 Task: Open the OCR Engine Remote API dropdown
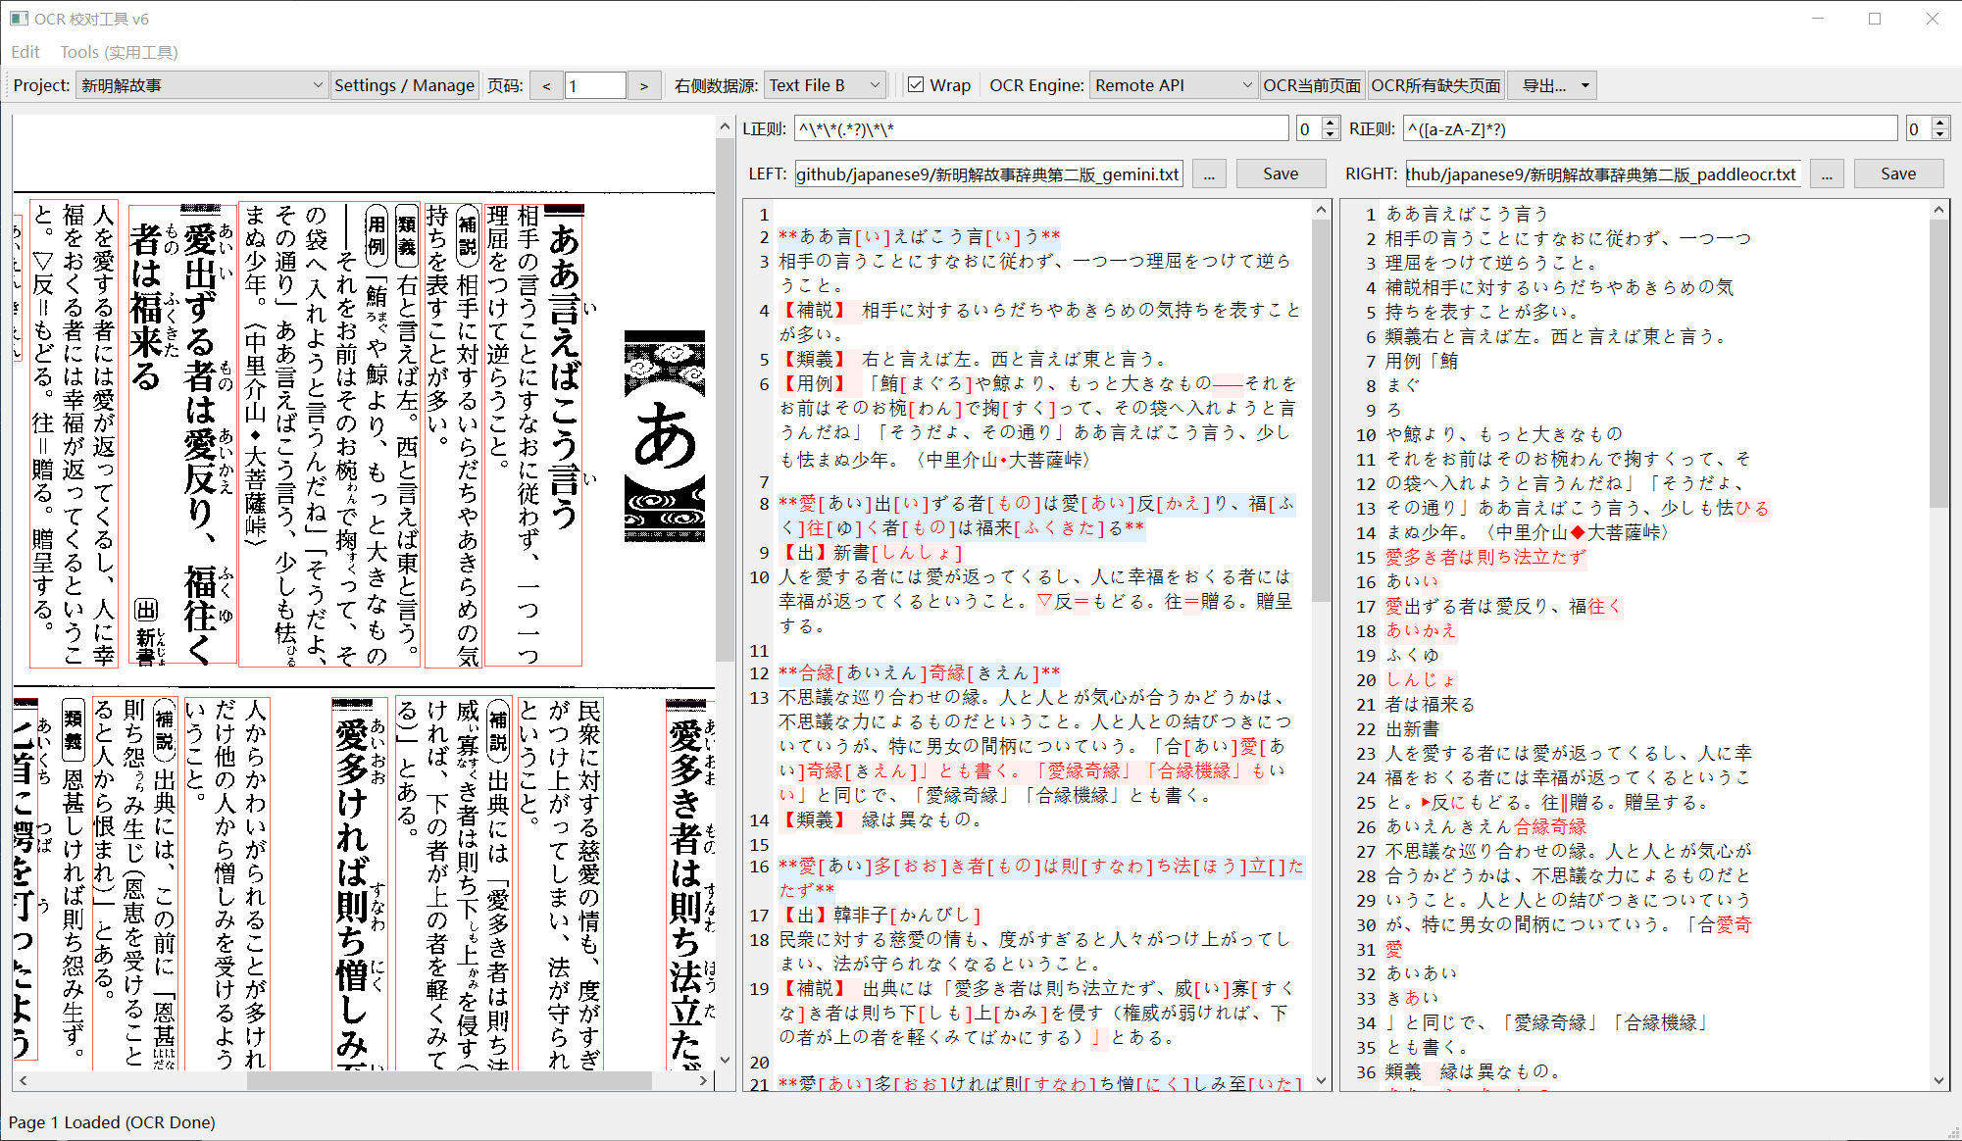(1173, 86)
